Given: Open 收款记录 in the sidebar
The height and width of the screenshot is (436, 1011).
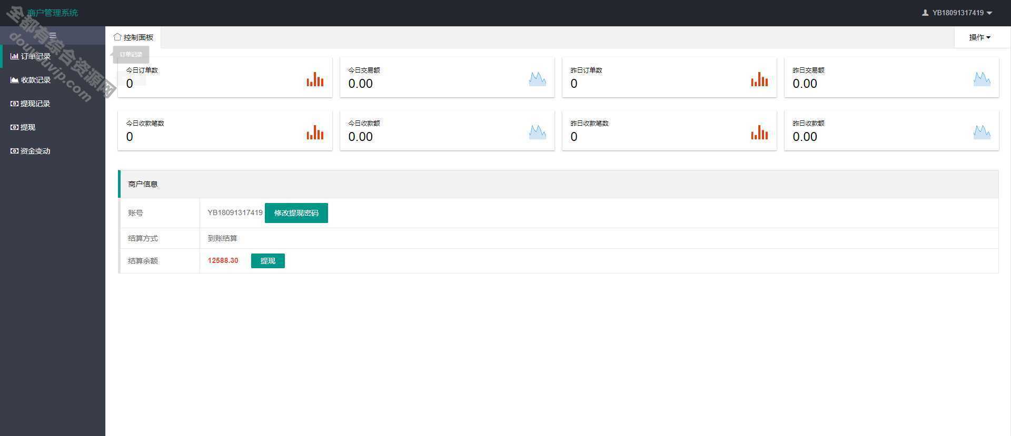Looking at the screenshot, I should coord(53,80).
